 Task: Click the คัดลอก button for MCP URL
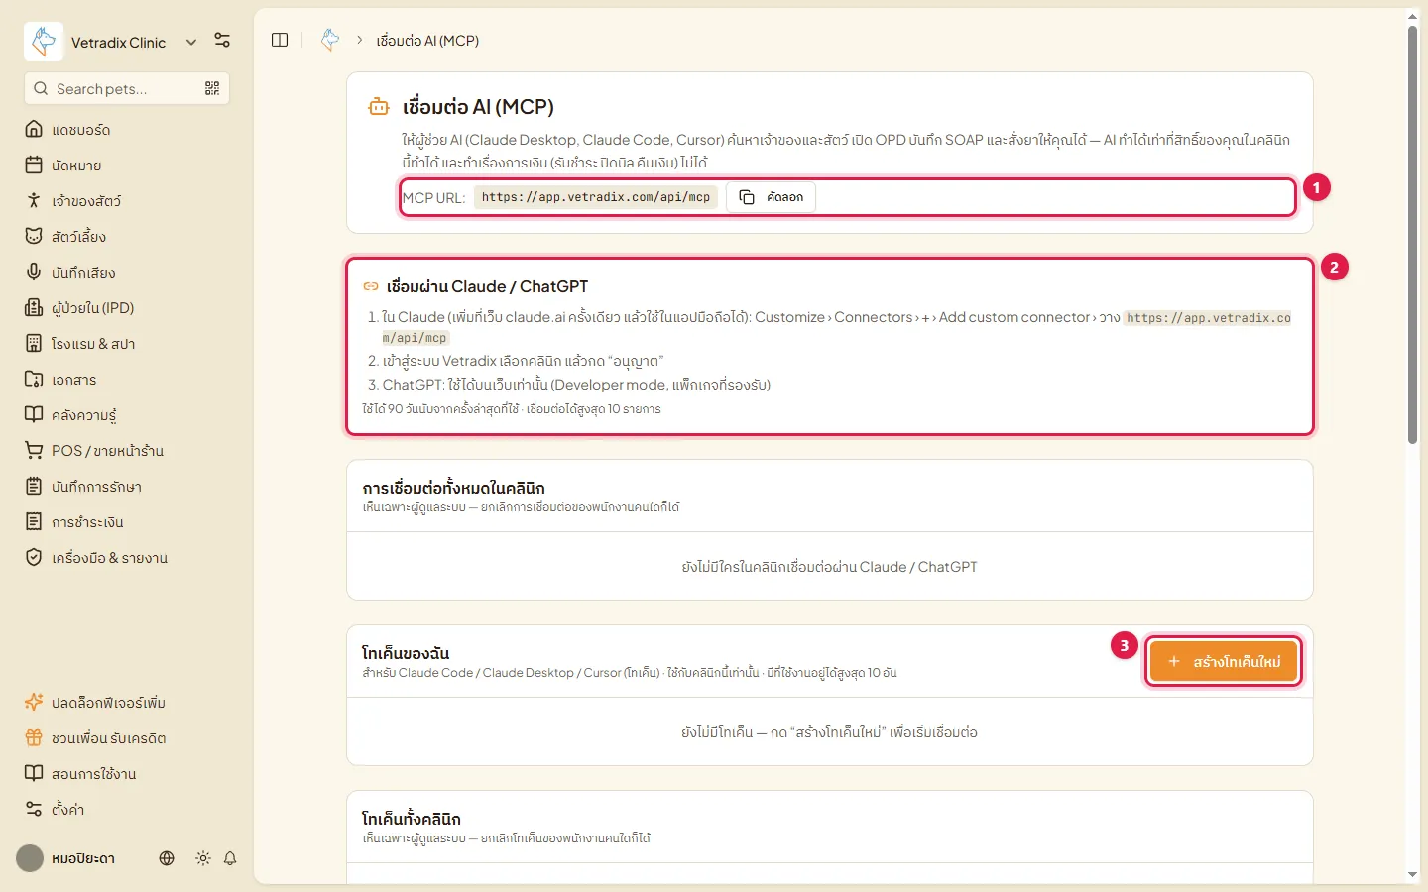pyautogui.click(x=772, y=197)
